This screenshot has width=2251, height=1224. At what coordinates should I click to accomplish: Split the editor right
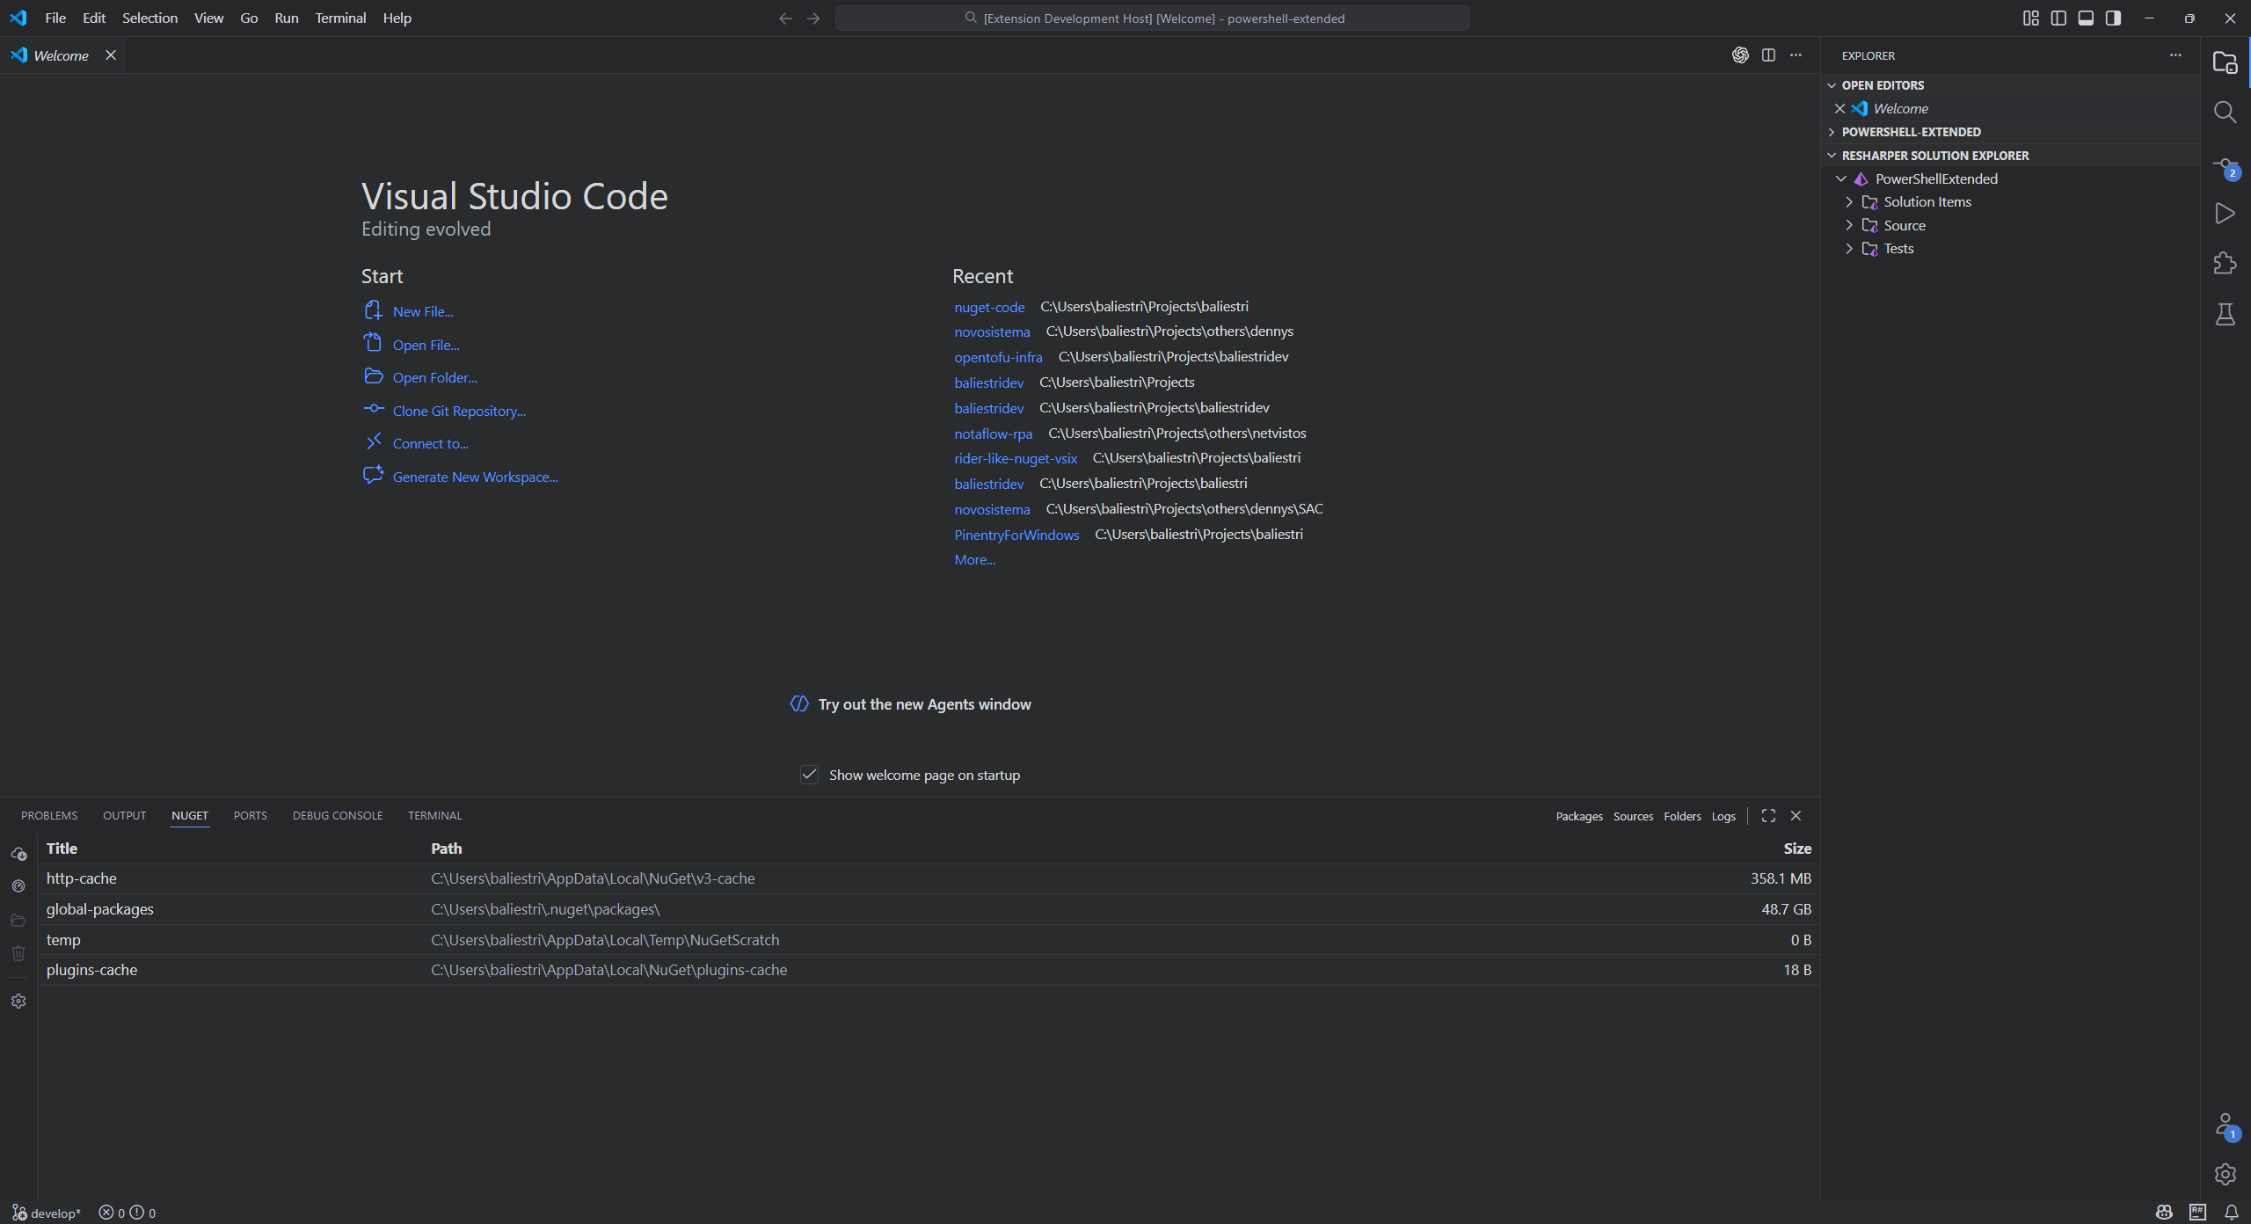[x=1768, y=55]
